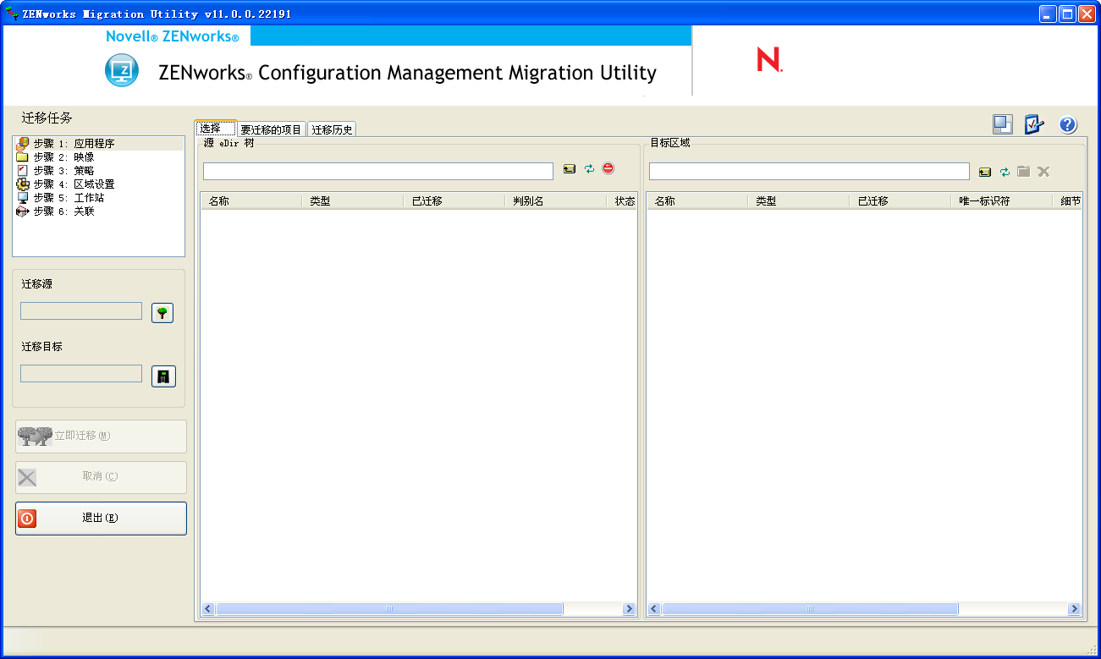
Task: Select 步骤 2: 映像 in migration tasks
Action: 63,157
